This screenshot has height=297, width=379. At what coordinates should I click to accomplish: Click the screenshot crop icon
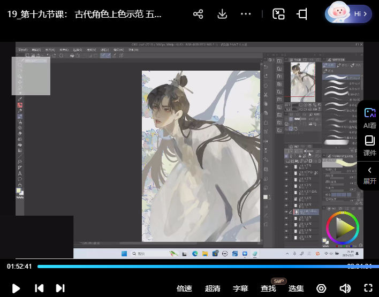tap(302, 14)
